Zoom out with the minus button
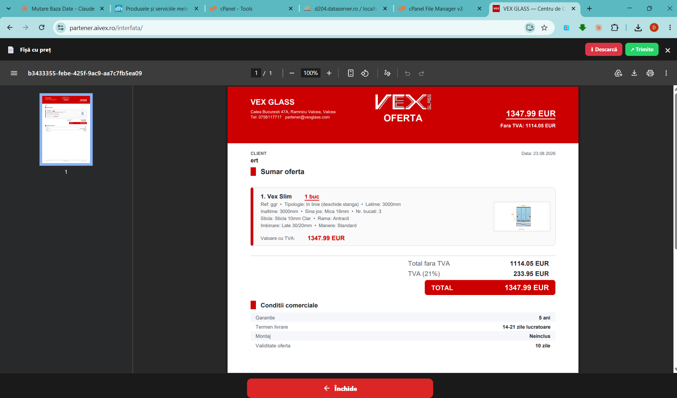 [x=292, y=73]
